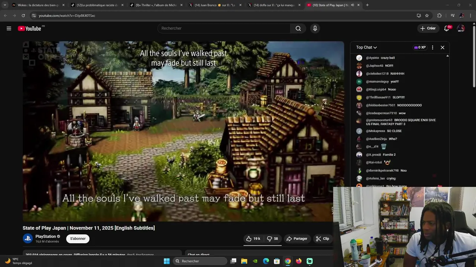476x267 pixels.
Task: Launch File Explorer from the taskbar
Action: pyautogui.click(x=244, y=261)
